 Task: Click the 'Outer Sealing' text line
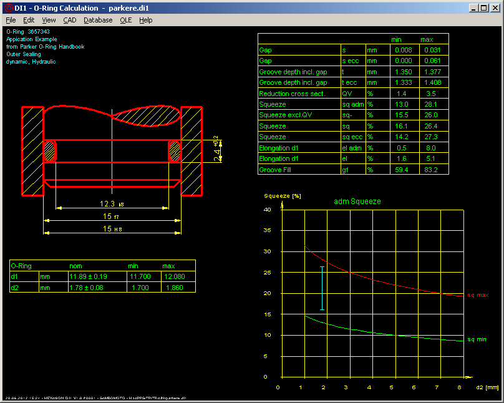(x=24, y=54)
